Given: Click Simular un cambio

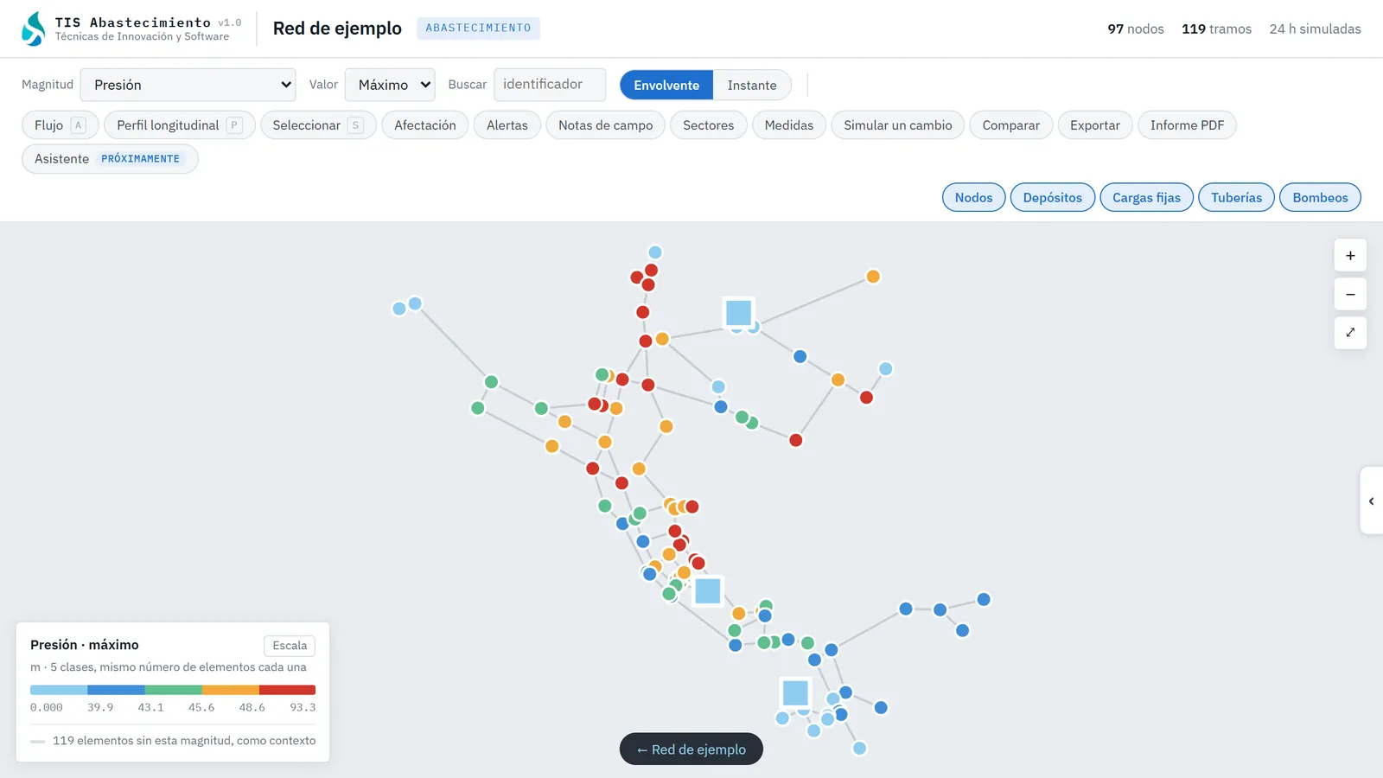Looking at the screenshot, I should (898, 125).
